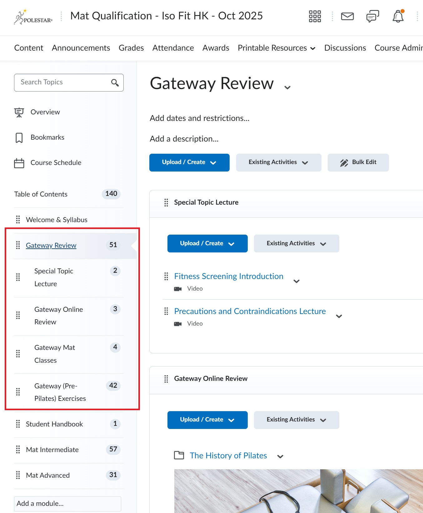
Task: Open the subscription alerts chat icon
Action: tap(372, 16)
